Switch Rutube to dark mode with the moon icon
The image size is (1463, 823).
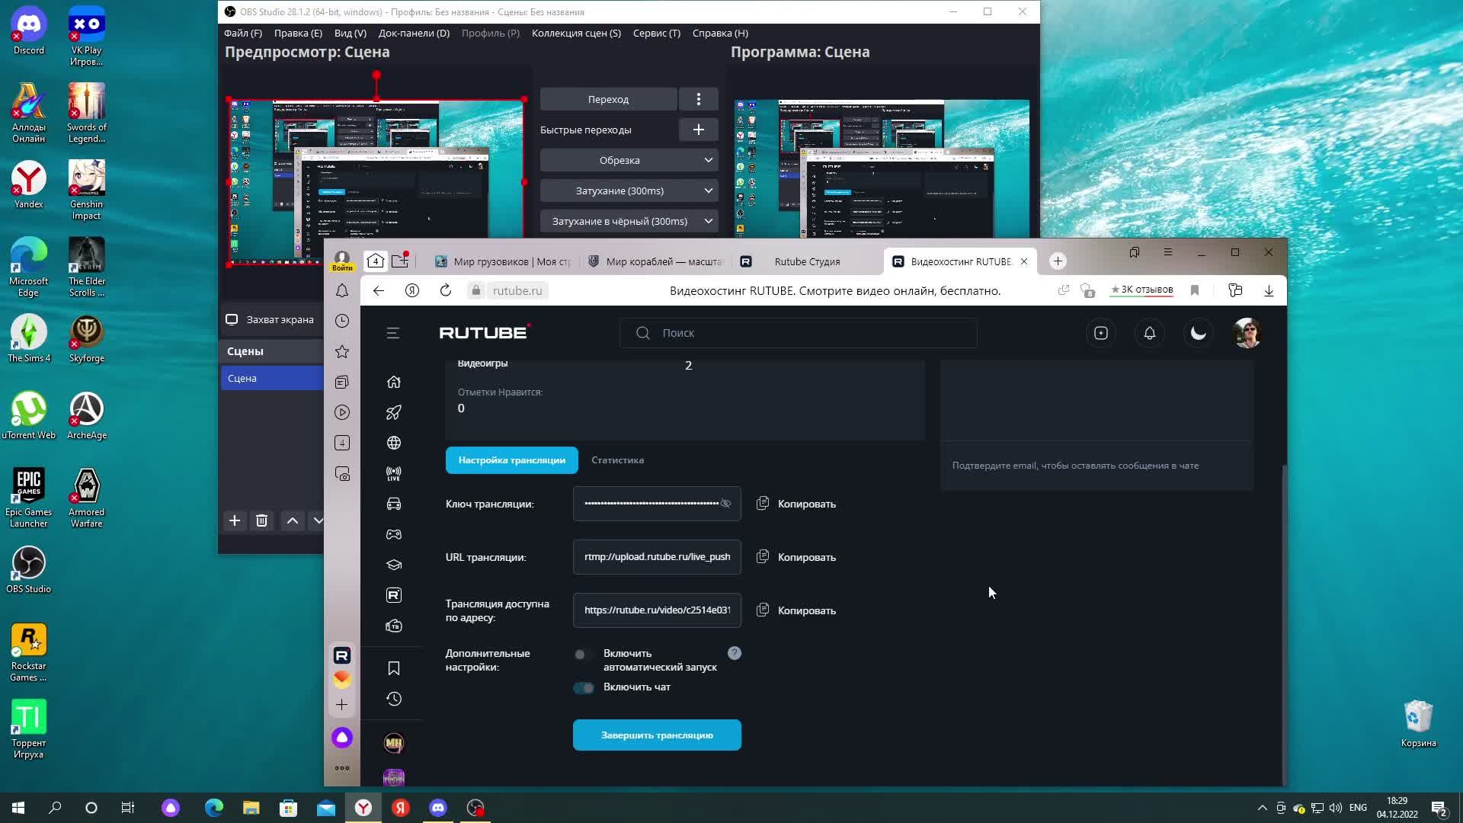pyautogui.click(x=1199, y=333)
